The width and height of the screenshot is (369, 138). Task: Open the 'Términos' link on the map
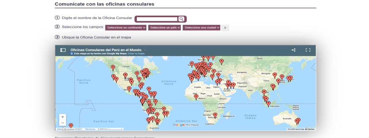tap(90, 129)
